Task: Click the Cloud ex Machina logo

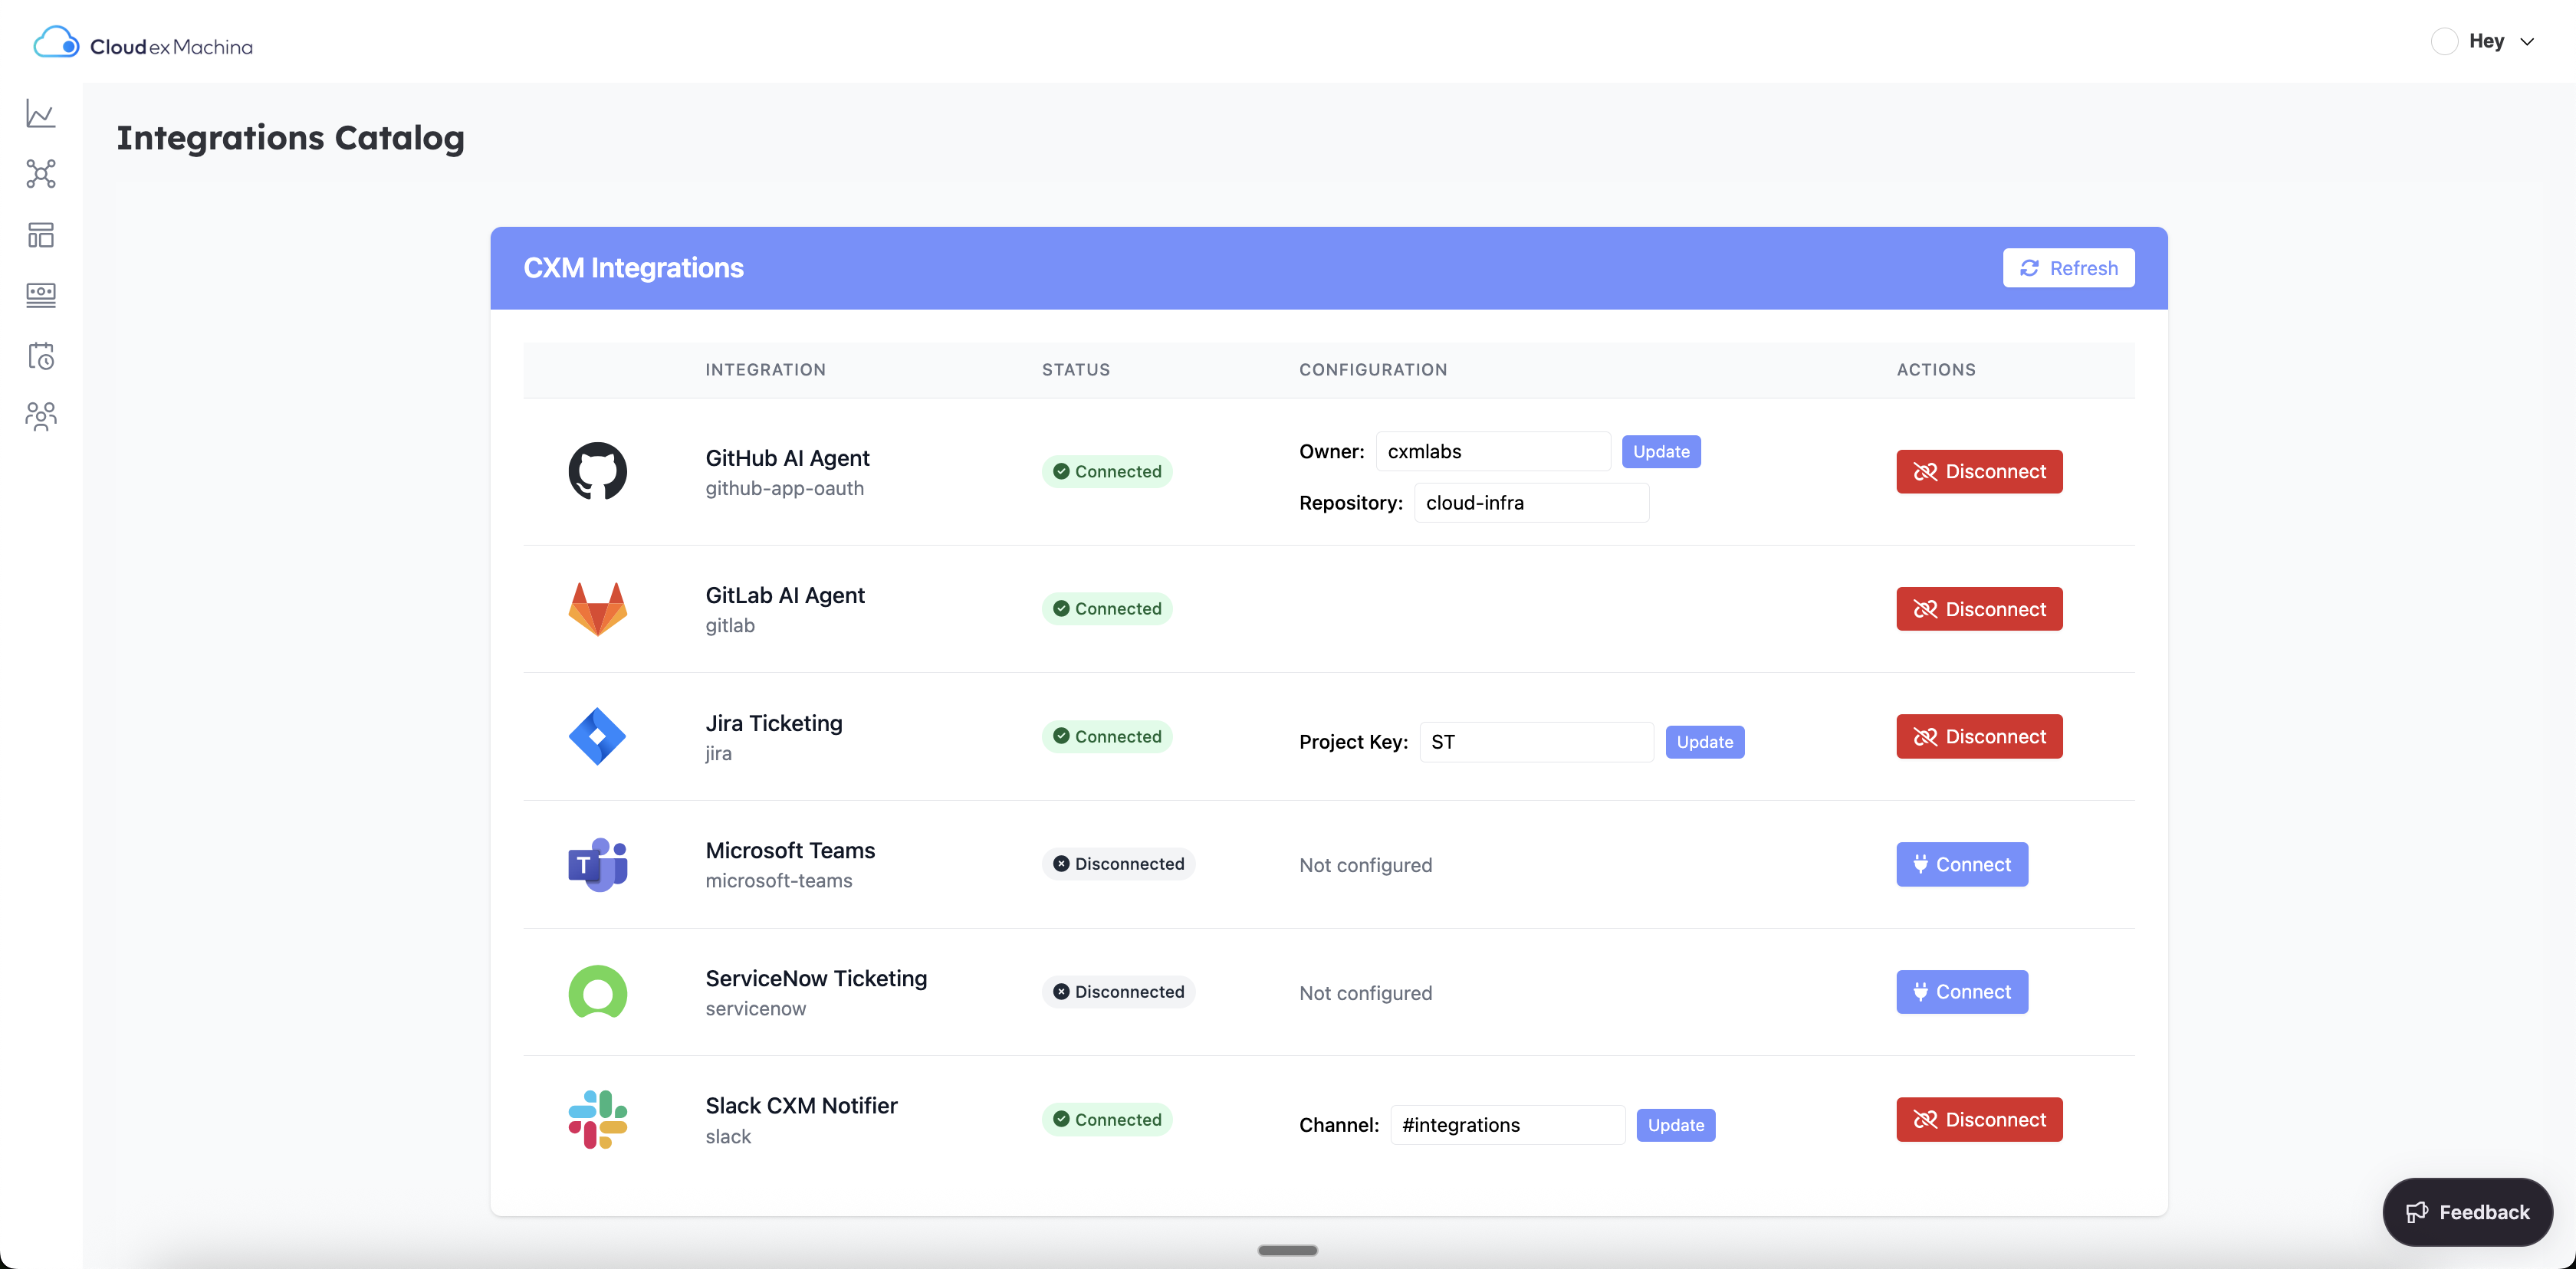Action: click(143, 44)
